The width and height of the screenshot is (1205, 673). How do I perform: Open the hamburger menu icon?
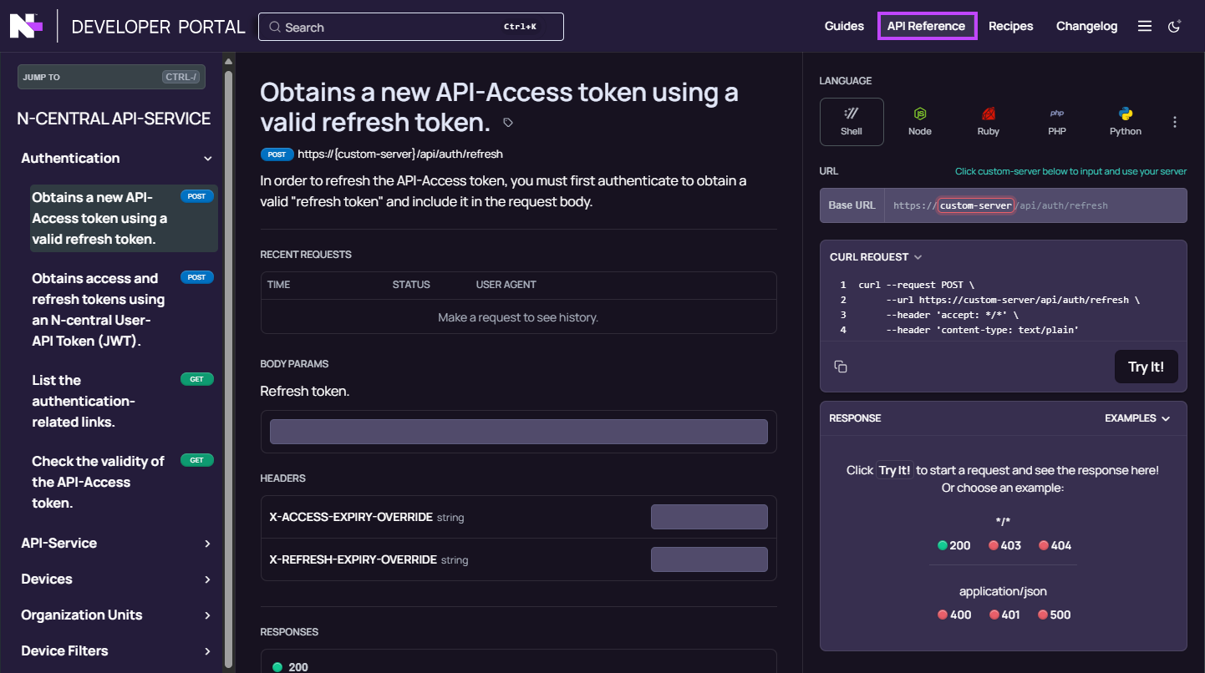tap(1145, 26)
